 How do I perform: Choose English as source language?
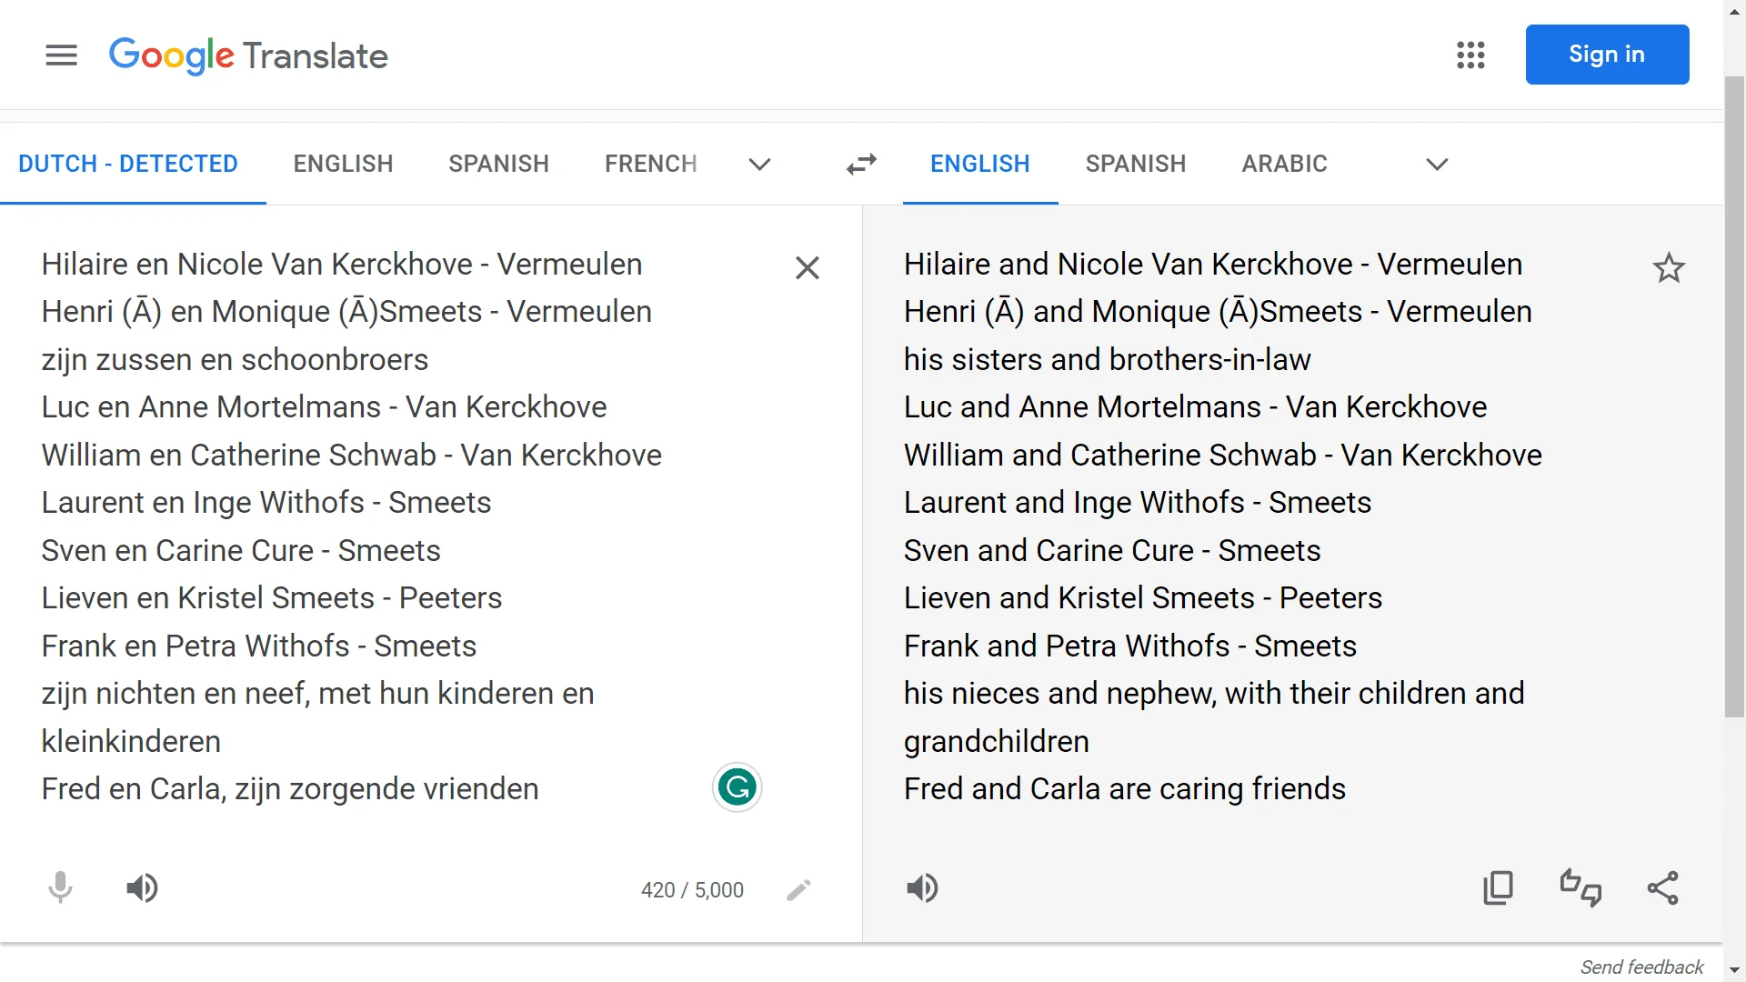[x=343, y=164]
